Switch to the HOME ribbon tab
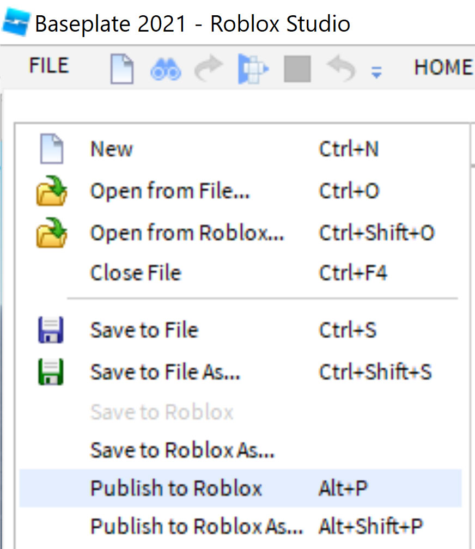This screenshot has width=475, height=549. (444, 67)
